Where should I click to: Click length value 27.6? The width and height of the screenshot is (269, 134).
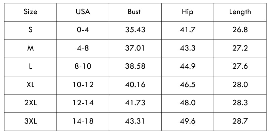pos(240,66)
